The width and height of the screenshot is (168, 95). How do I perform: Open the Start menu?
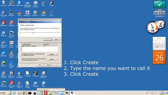click(3, 93)
